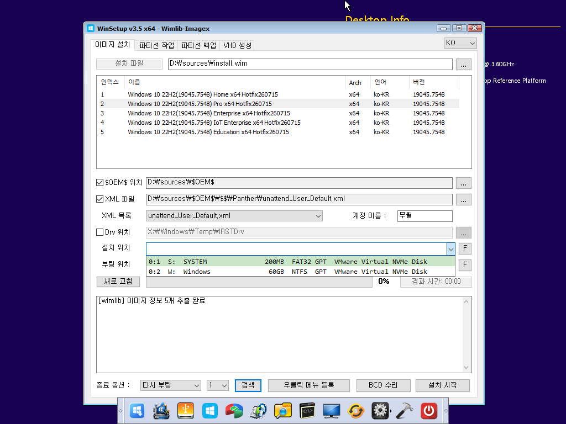The image size is (566, 424).
Task: Click the 인덱스 column header
Action: point(111,83)
